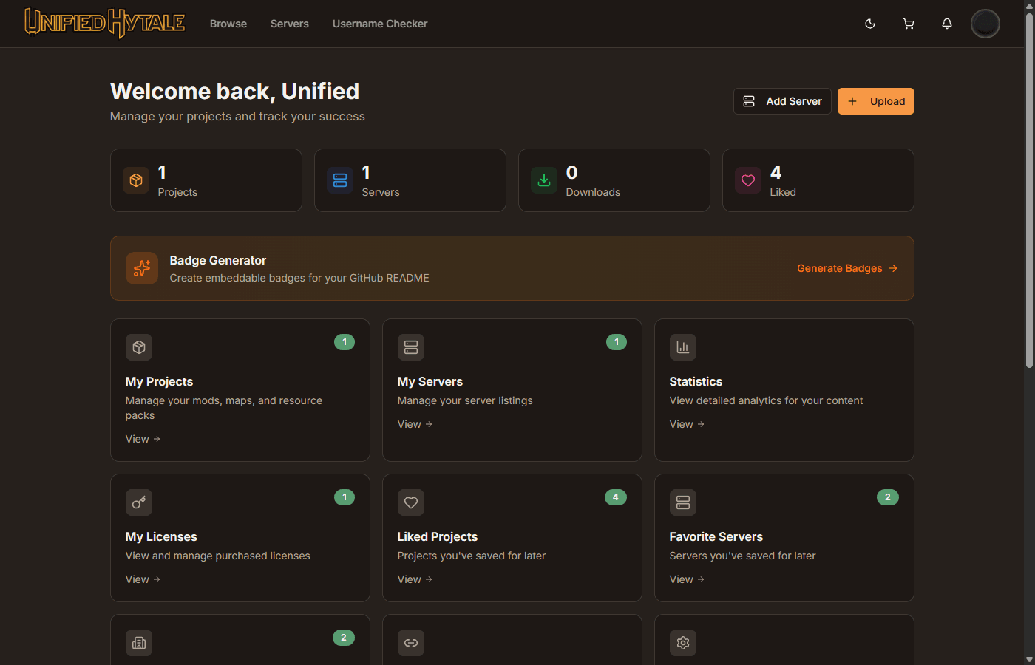Follow the Generate Badges link

point(846,268)
